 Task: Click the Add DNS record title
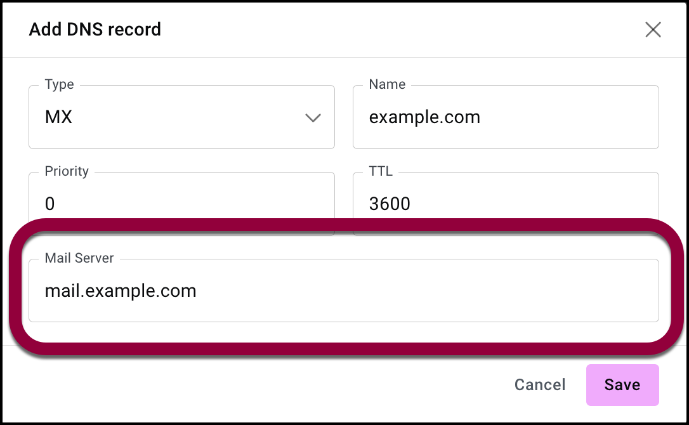pos(95,30)
